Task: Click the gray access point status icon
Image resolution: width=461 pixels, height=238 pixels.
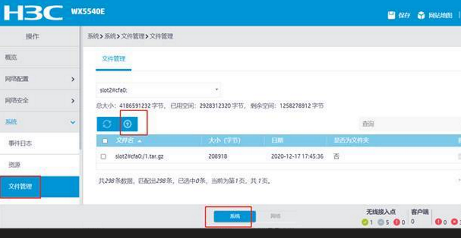Action: [x=380, y=222]
